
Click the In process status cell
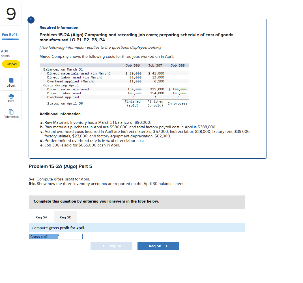click(178, 103)
